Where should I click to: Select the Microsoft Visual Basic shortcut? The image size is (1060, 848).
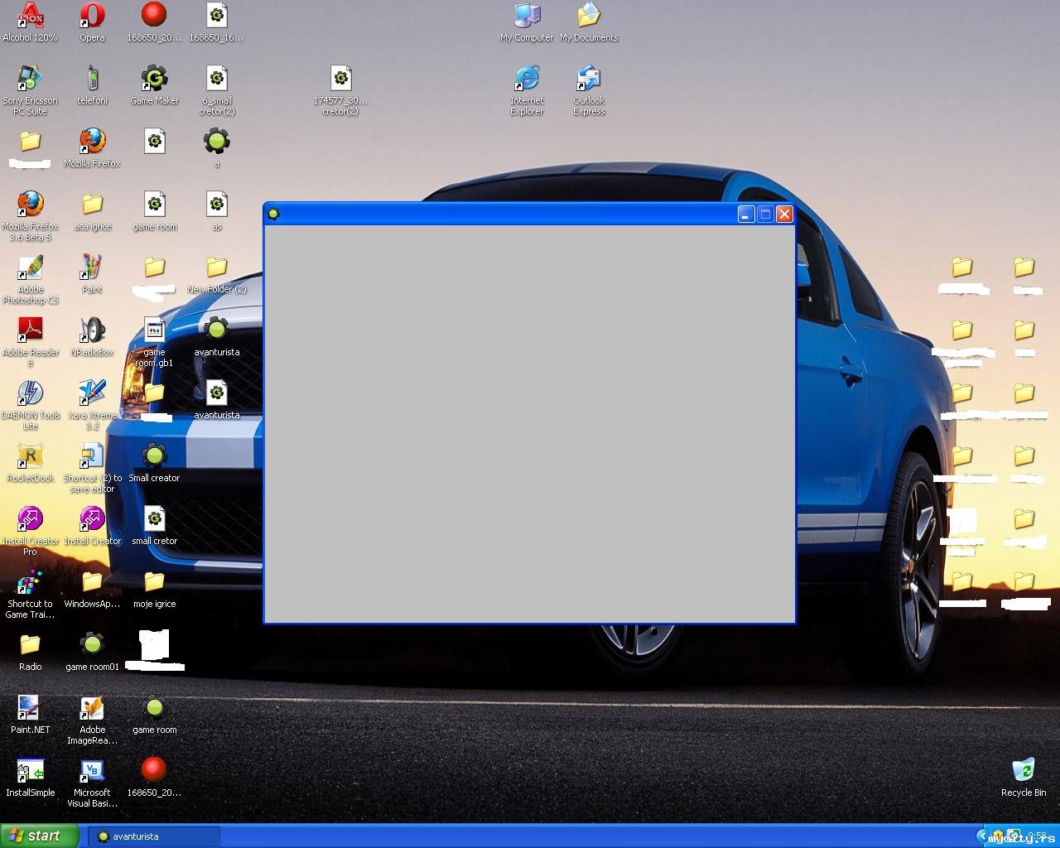point(92,772)
